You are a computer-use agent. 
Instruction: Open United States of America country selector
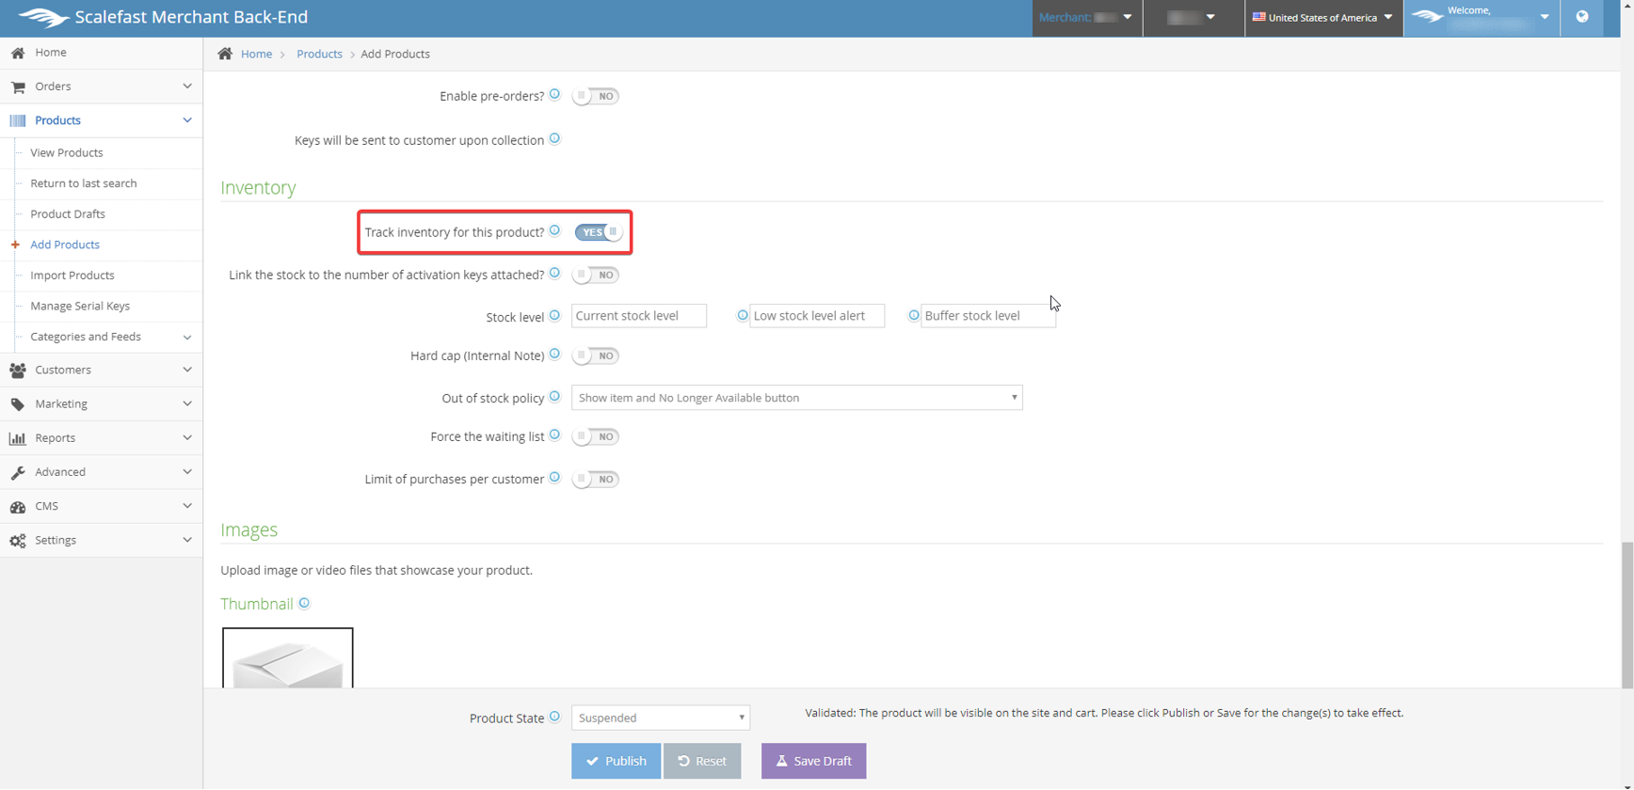[1322, 17]
